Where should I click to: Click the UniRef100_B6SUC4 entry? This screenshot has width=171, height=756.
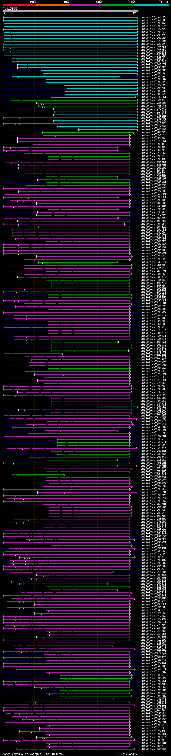coord(153,59)
